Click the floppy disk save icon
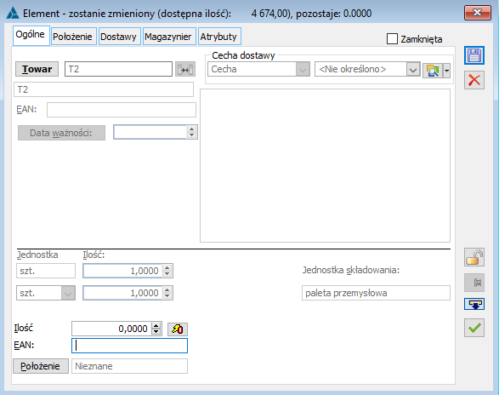Screen dimensions: 499x395 tap(473, 55)
